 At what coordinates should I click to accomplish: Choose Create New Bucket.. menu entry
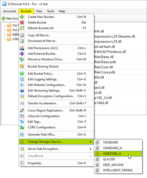(56, 17)
